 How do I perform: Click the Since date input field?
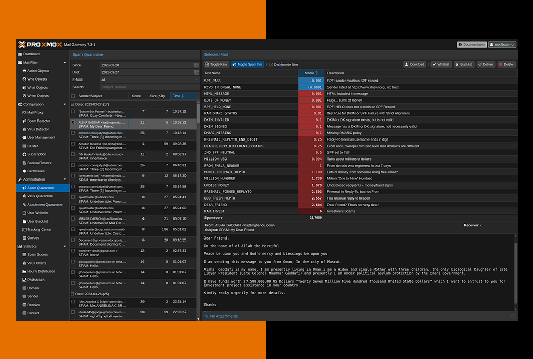(147, 65)
